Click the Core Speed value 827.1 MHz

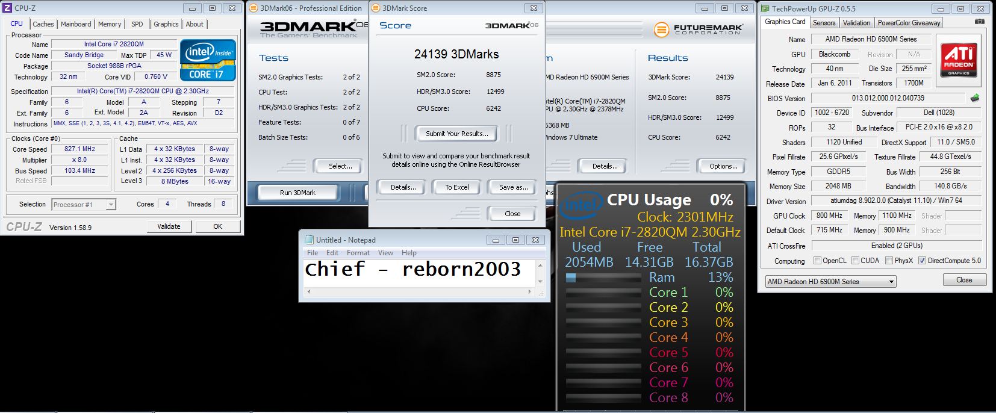point(80,149)
